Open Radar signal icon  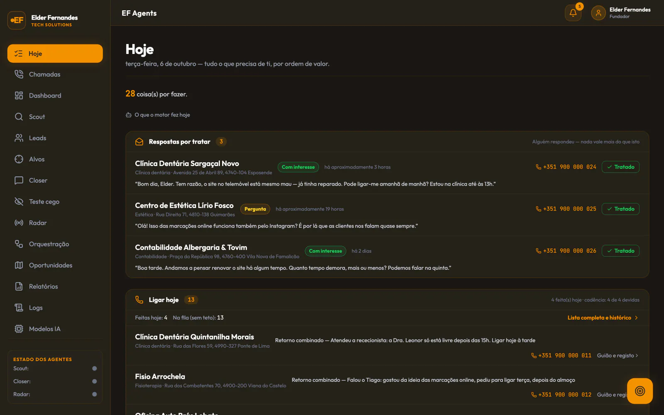(19, 223)
